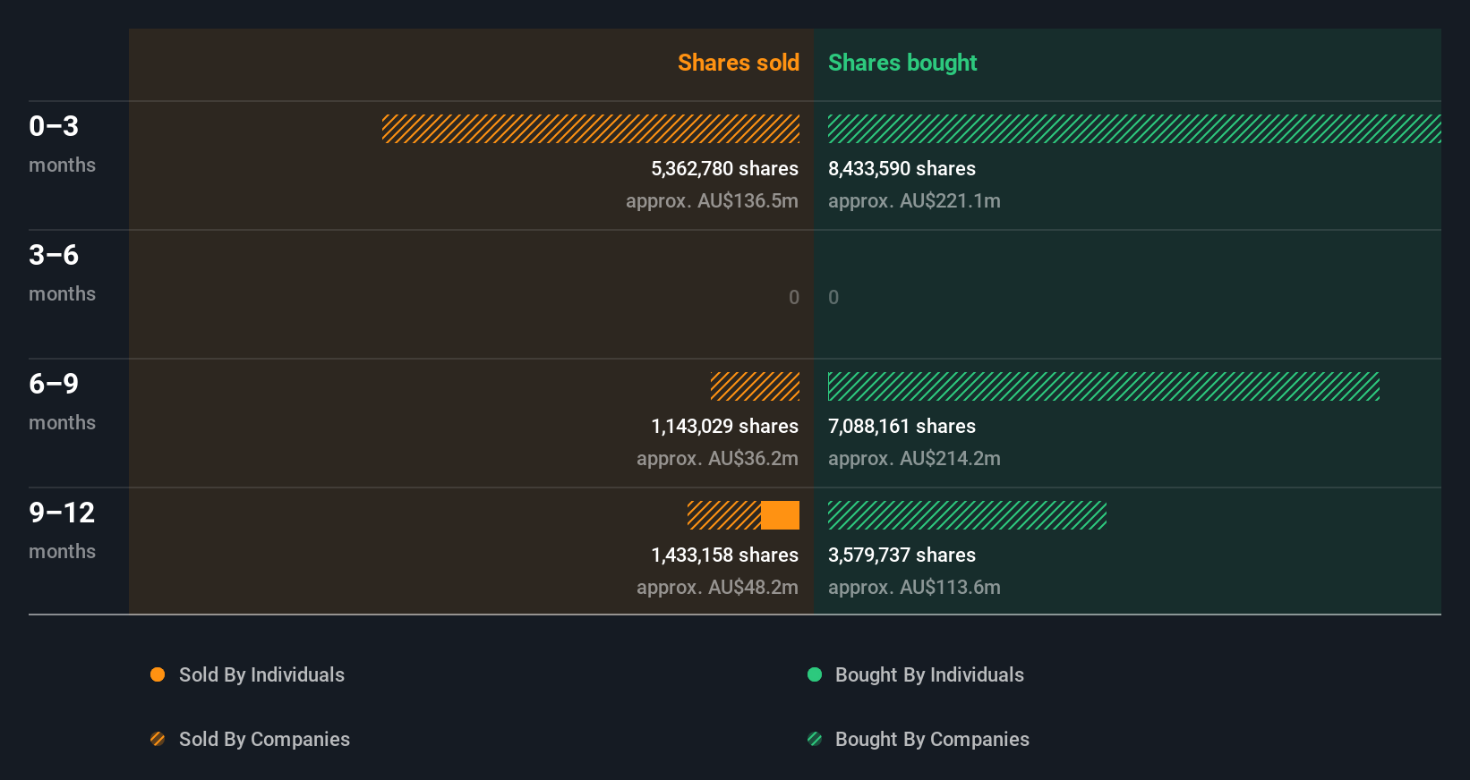Select the 7,088,161 shares value
The height and width of the screenshot is (780, 1470).
pos(902,426)
